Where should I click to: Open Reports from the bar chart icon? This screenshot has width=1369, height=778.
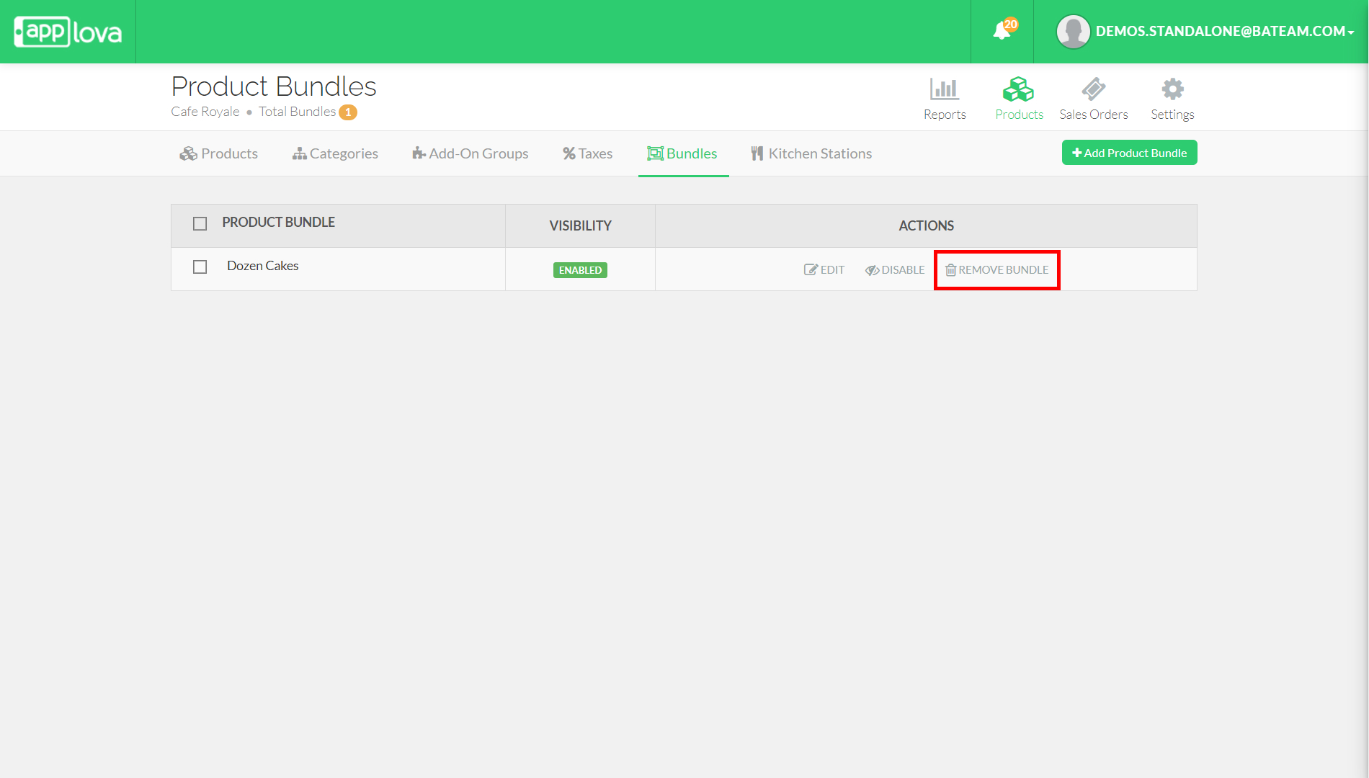point(944,89)
